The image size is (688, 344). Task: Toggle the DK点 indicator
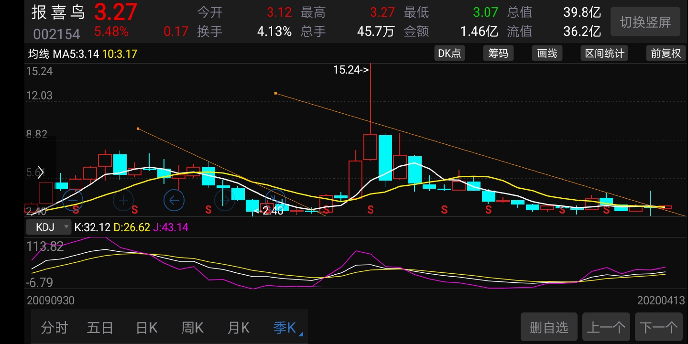click(450, 54)
